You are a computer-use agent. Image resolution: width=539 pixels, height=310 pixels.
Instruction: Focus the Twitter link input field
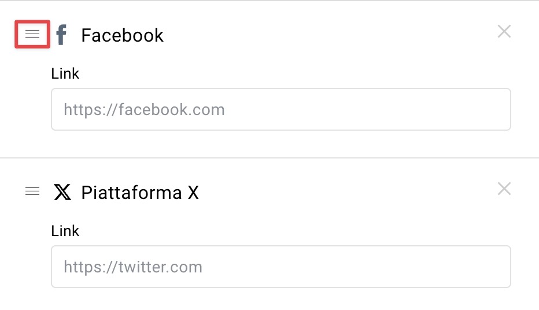coord(281,267)
